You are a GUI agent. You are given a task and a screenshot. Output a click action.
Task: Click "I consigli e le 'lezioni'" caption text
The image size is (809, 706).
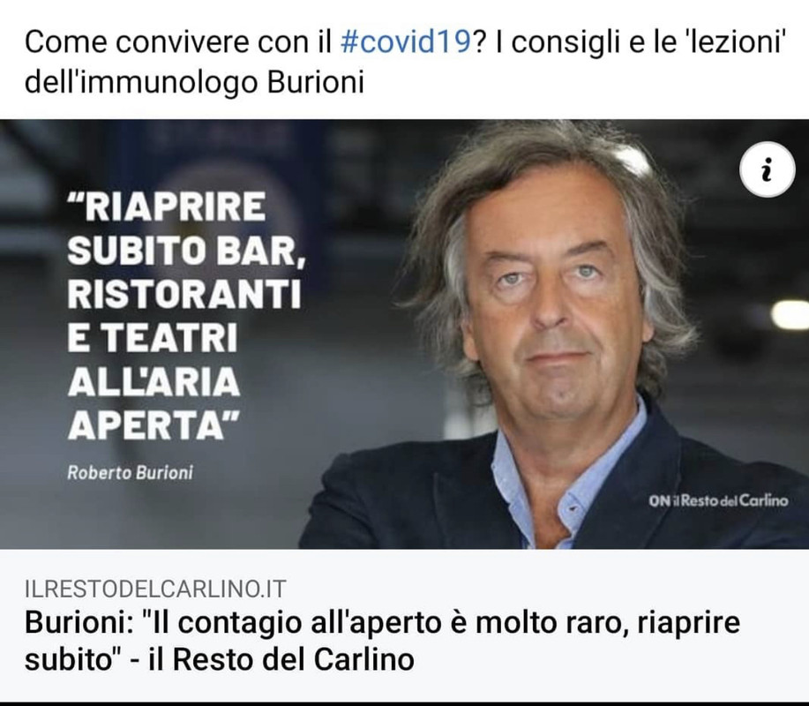click(640, 42)
